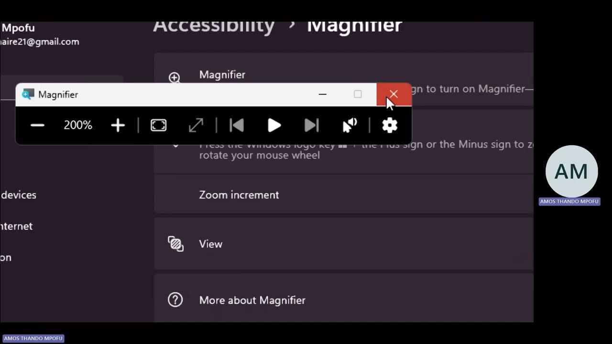Click the question mark help icon
The width and height of the screenshot is (612, 344).
(175, 300)
